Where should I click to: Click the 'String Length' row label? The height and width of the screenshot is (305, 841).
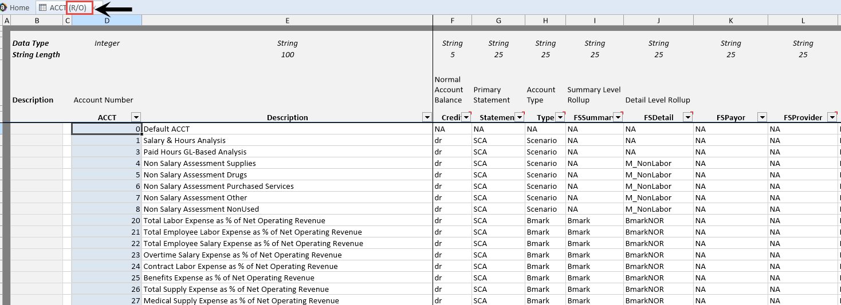coord(36,55)
